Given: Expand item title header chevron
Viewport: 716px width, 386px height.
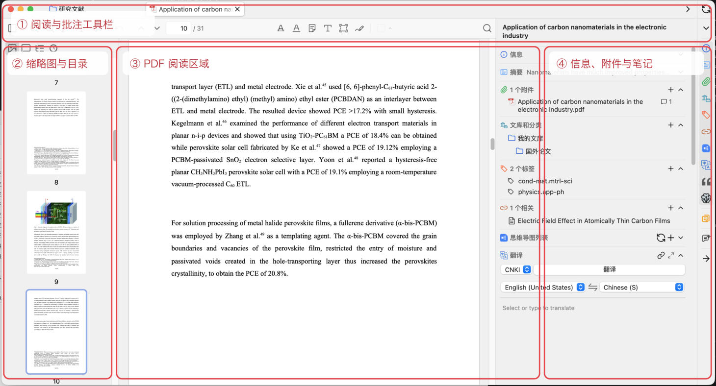Looking at the screenshot, I should pos(706,28).
